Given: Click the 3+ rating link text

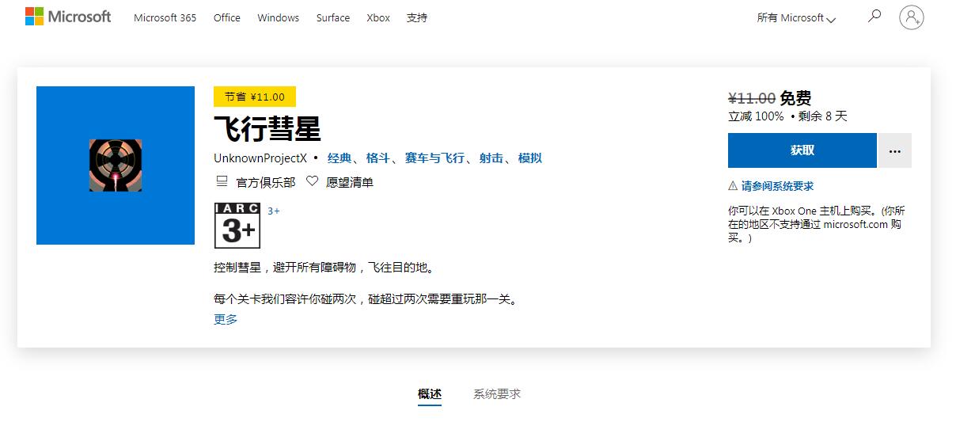Looking at the screenshot, I should (x=274, y=211).
